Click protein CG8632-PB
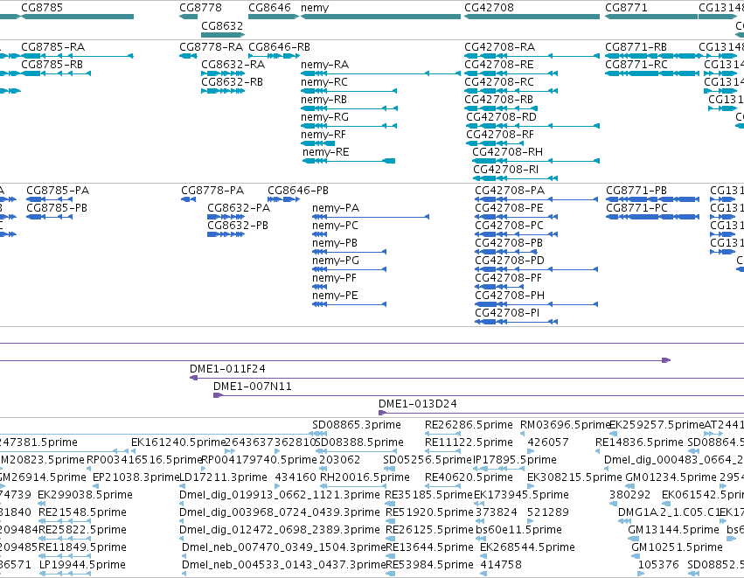The image size is (744, 578). click(x=226, y=234)
